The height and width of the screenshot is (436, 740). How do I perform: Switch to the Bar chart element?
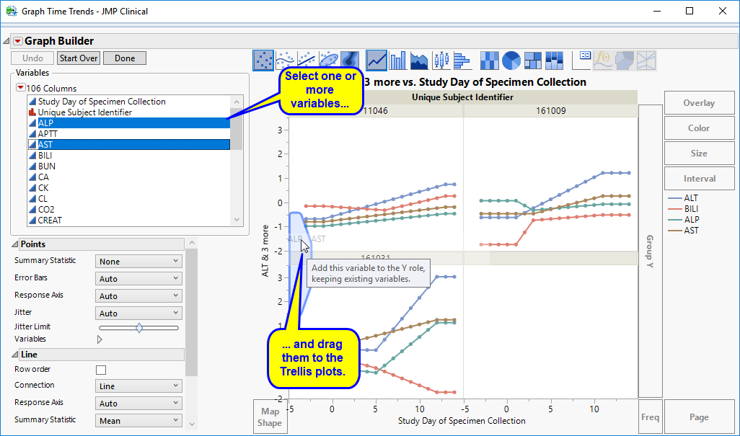(x=397, y=60)
